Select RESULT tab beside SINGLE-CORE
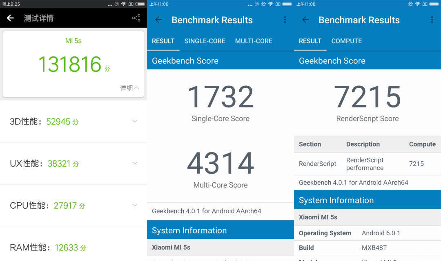The height and width of the screenshot is (261, 441). tap(163, 41)
